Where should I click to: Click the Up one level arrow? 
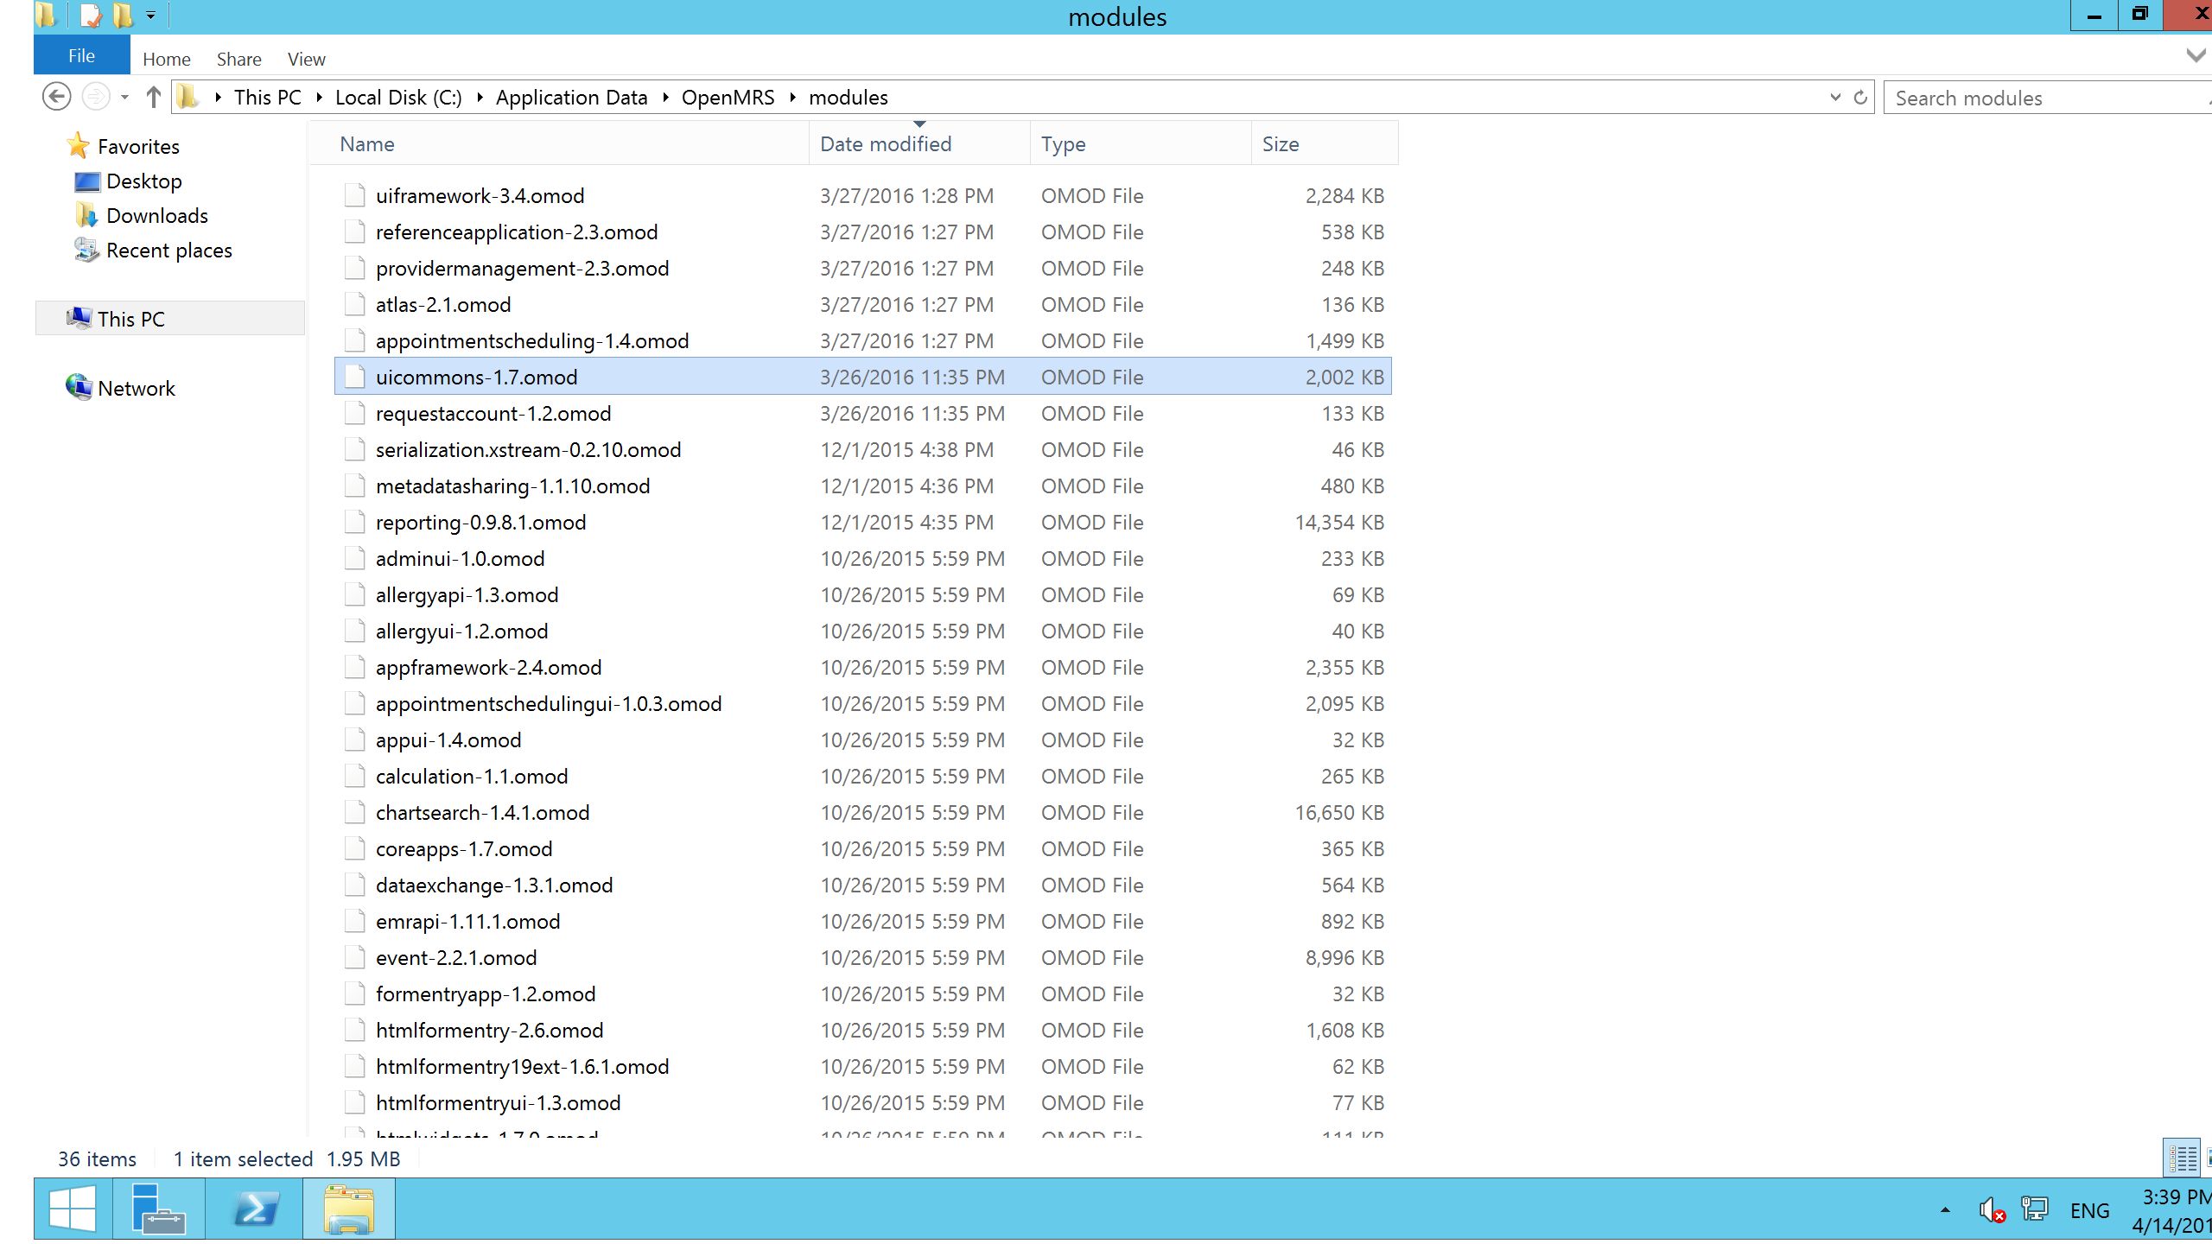[153, 97]
